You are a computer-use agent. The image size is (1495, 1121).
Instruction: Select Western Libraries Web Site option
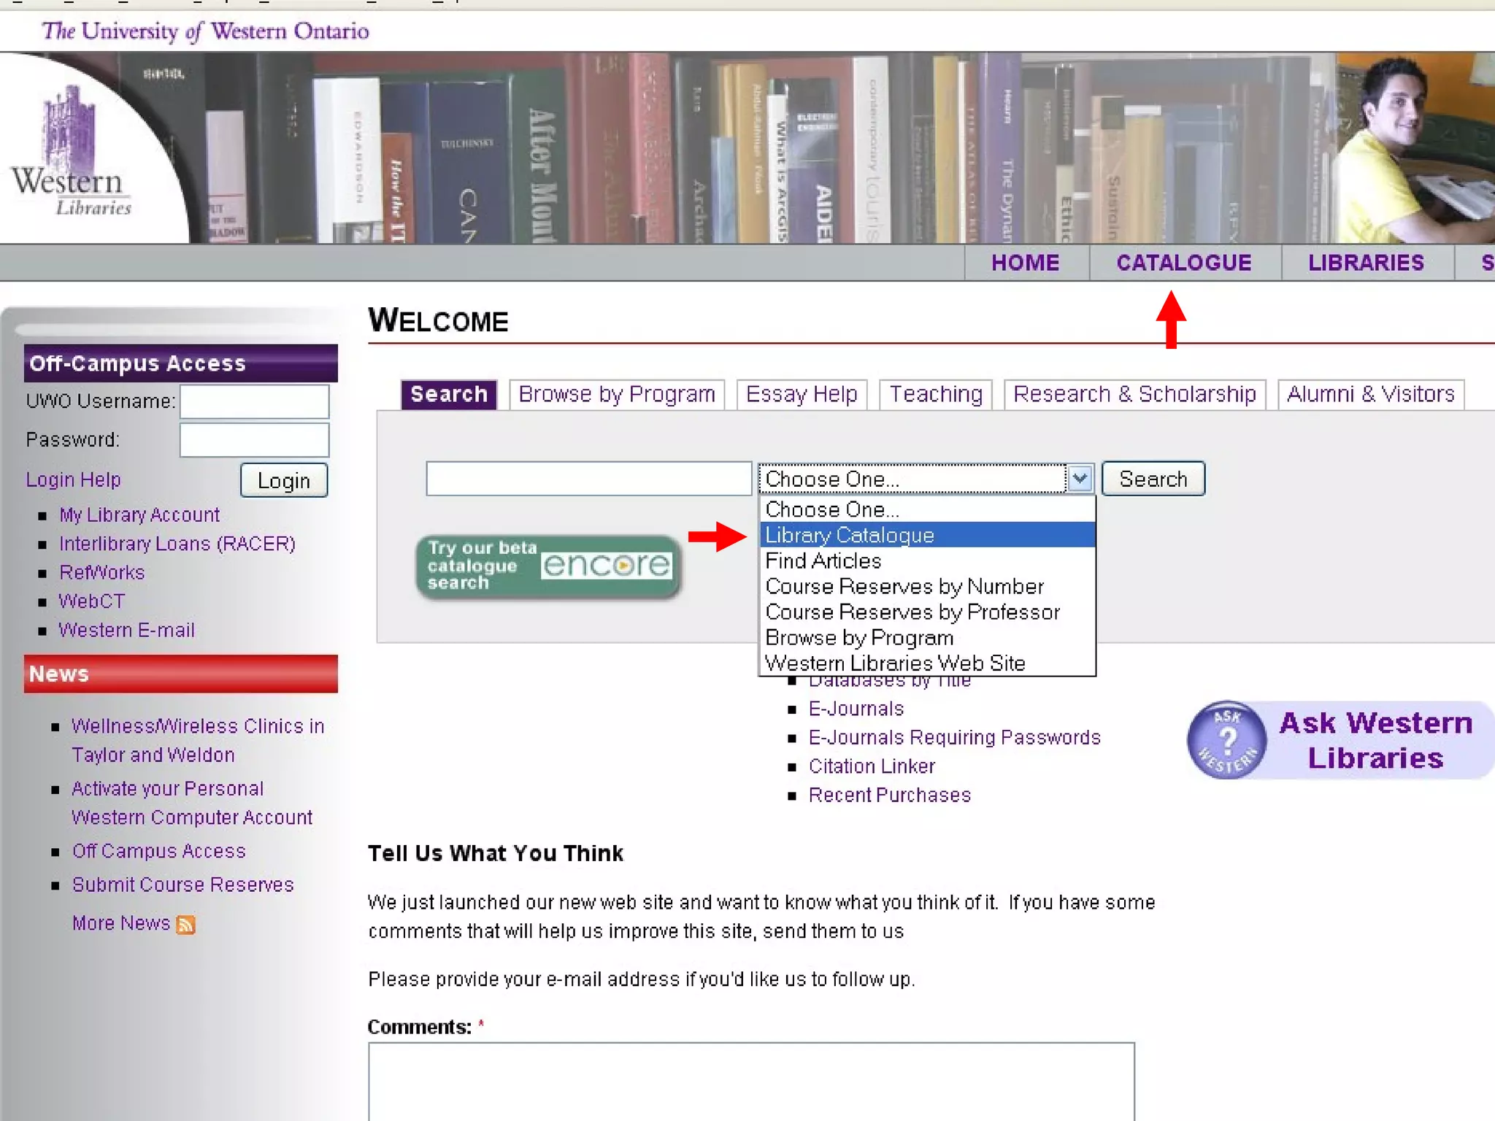pyautogui.click(x=895, y=663)
